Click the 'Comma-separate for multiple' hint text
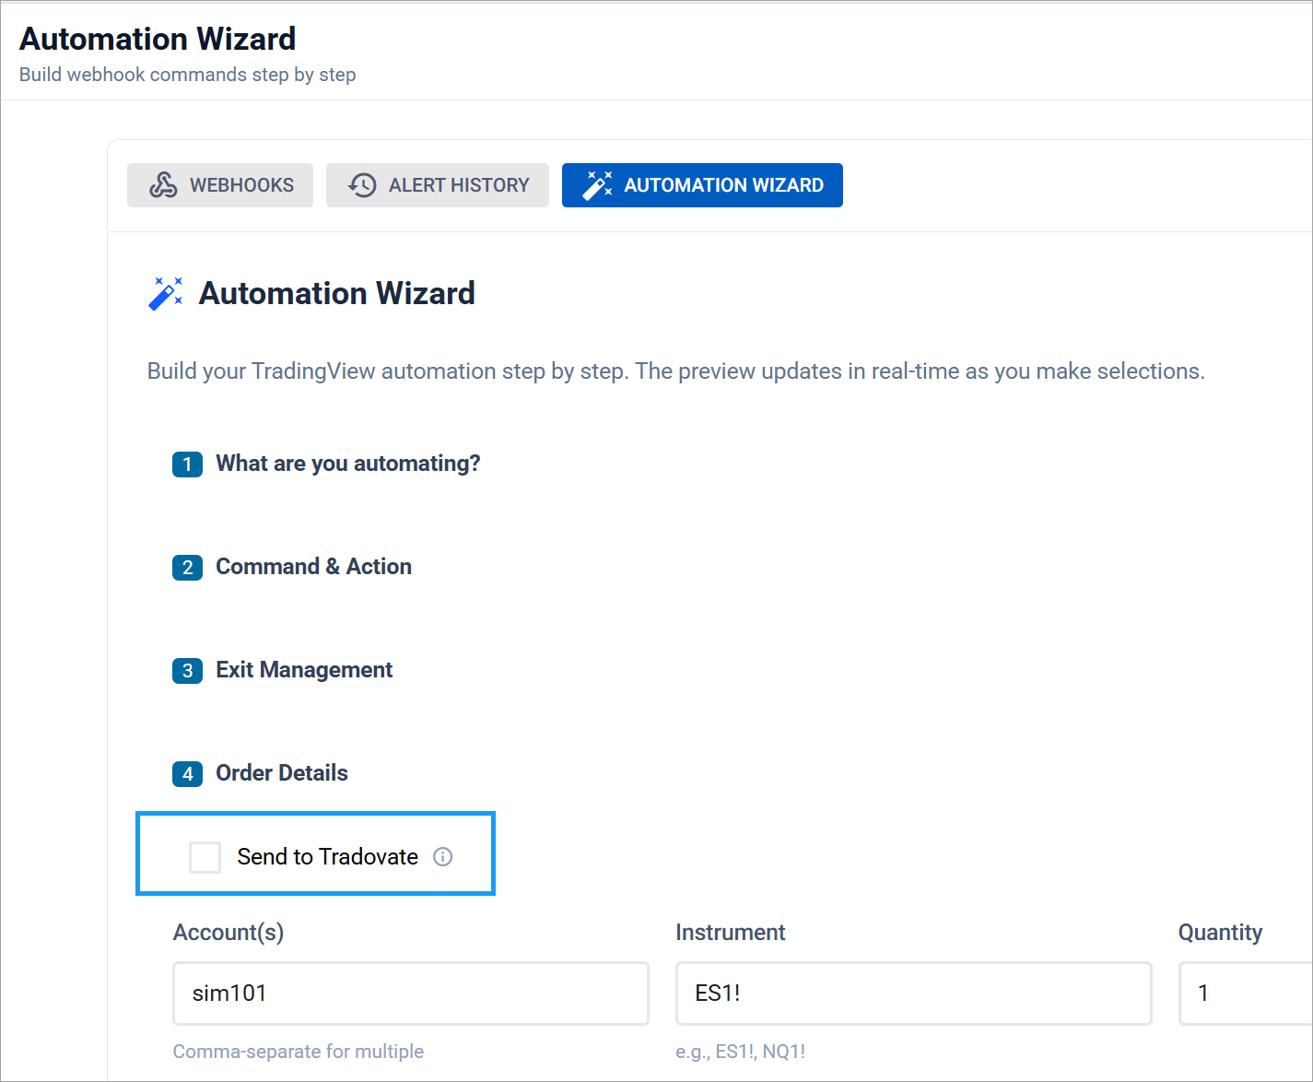The height and width of the screenshot is (1082, 1313). click(x=299, y=1052)
